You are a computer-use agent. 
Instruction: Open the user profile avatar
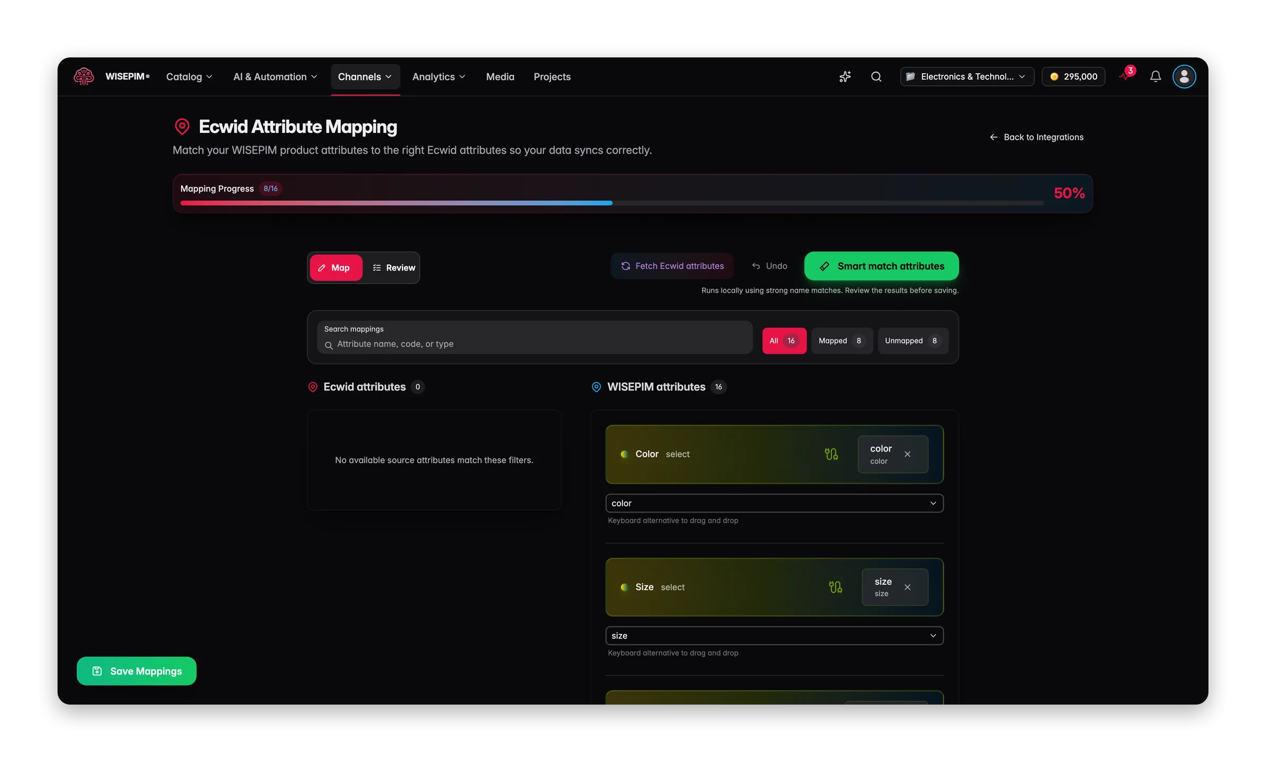(1184, 76)
